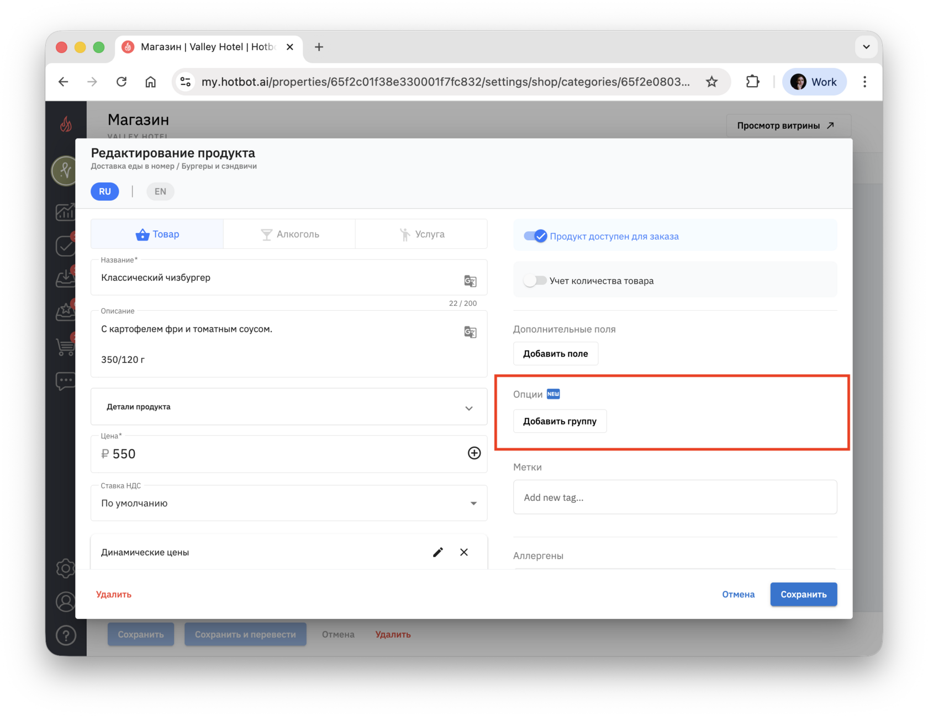Image resolution: width=928 pixels, height=716 pixels.
Task: Click the Дополнительные поля heading
Action: [565, 329]
